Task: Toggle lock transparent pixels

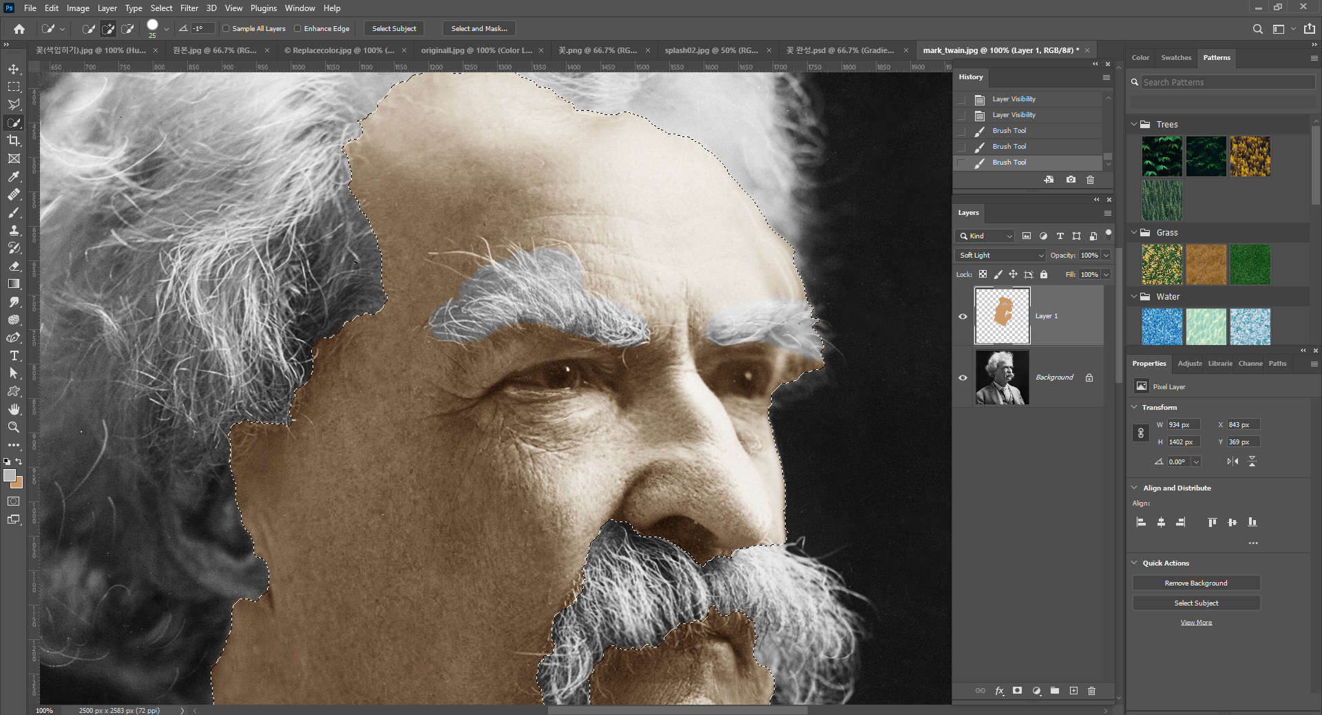Action: [x=983, y=274]
